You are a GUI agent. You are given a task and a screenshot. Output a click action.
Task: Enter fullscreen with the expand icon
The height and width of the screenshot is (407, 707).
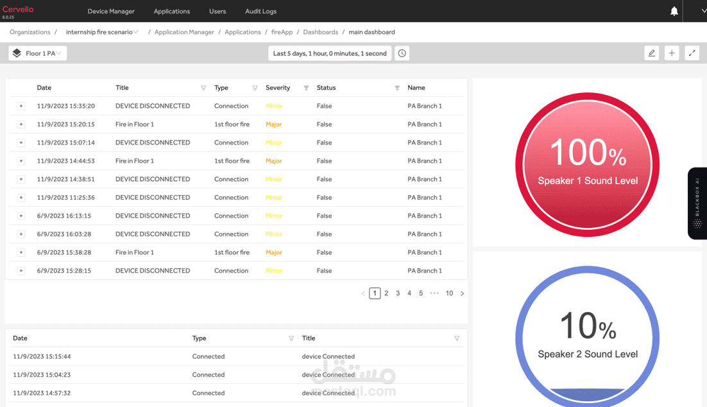pos(692,53)
